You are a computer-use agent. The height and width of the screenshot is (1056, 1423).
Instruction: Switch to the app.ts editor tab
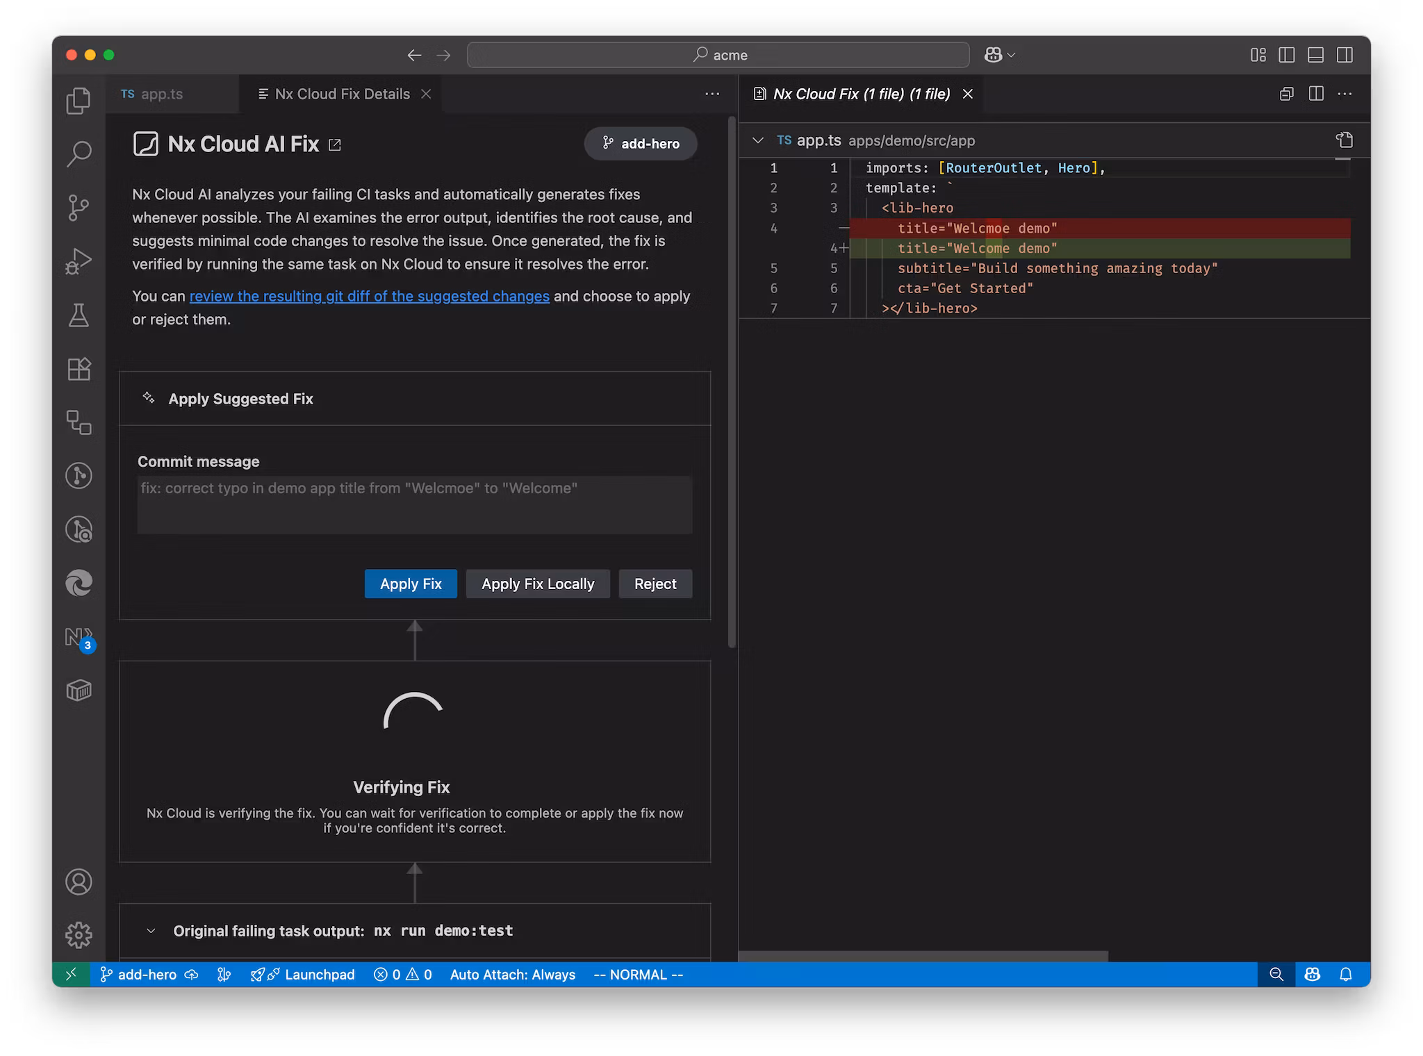pos(161,94)
